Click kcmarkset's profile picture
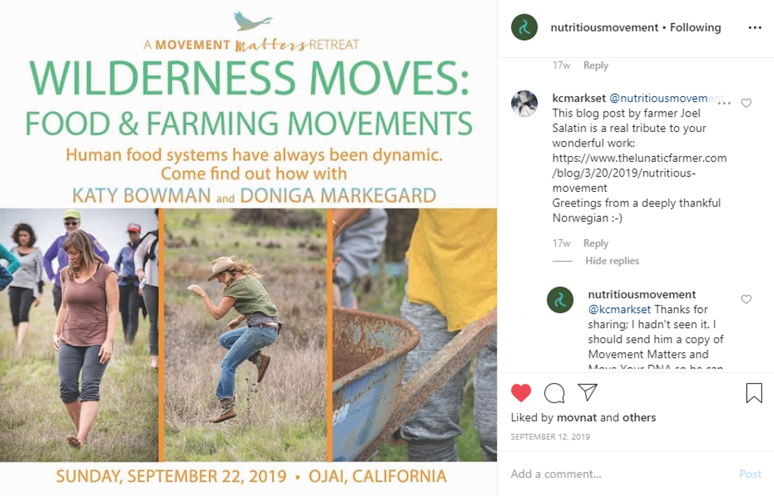 coord(524,103)
